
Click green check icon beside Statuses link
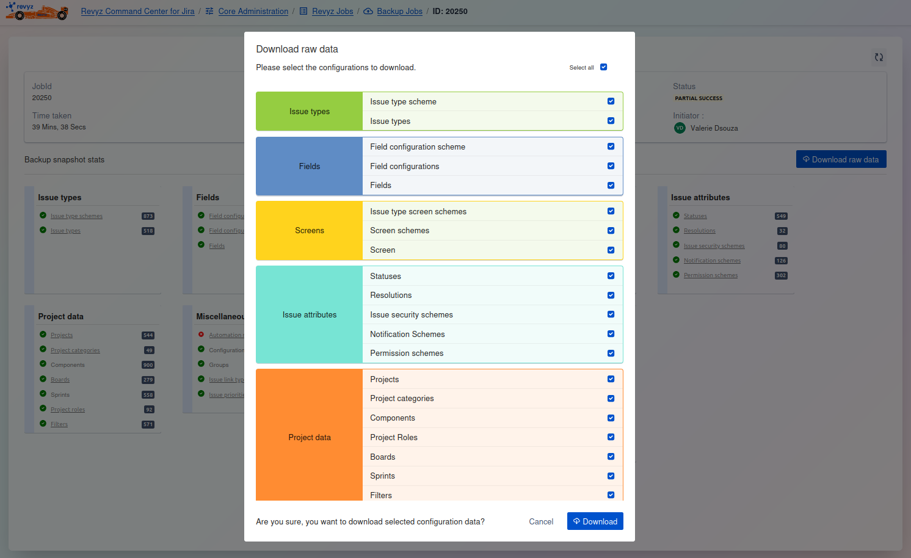pyautogui.click(x=676, y=216)
